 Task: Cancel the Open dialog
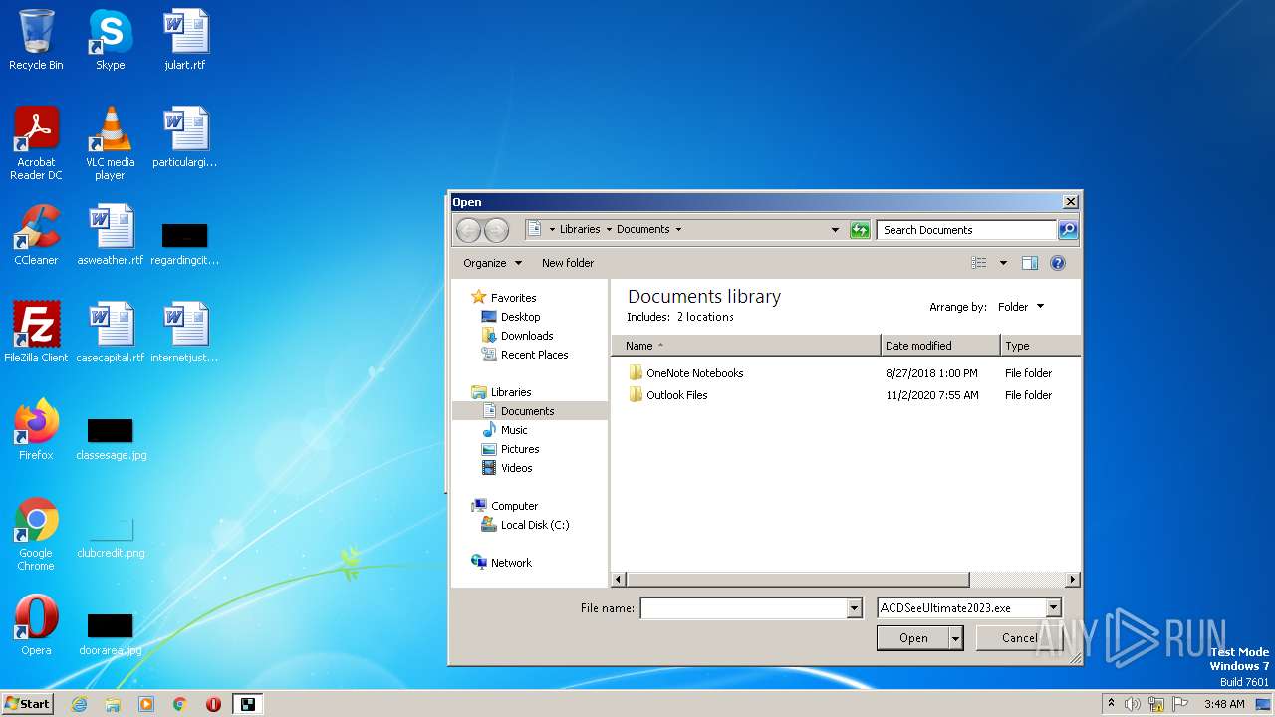[1019, 638]
